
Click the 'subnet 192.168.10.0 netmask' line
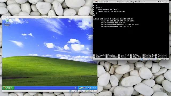[113, 19]
